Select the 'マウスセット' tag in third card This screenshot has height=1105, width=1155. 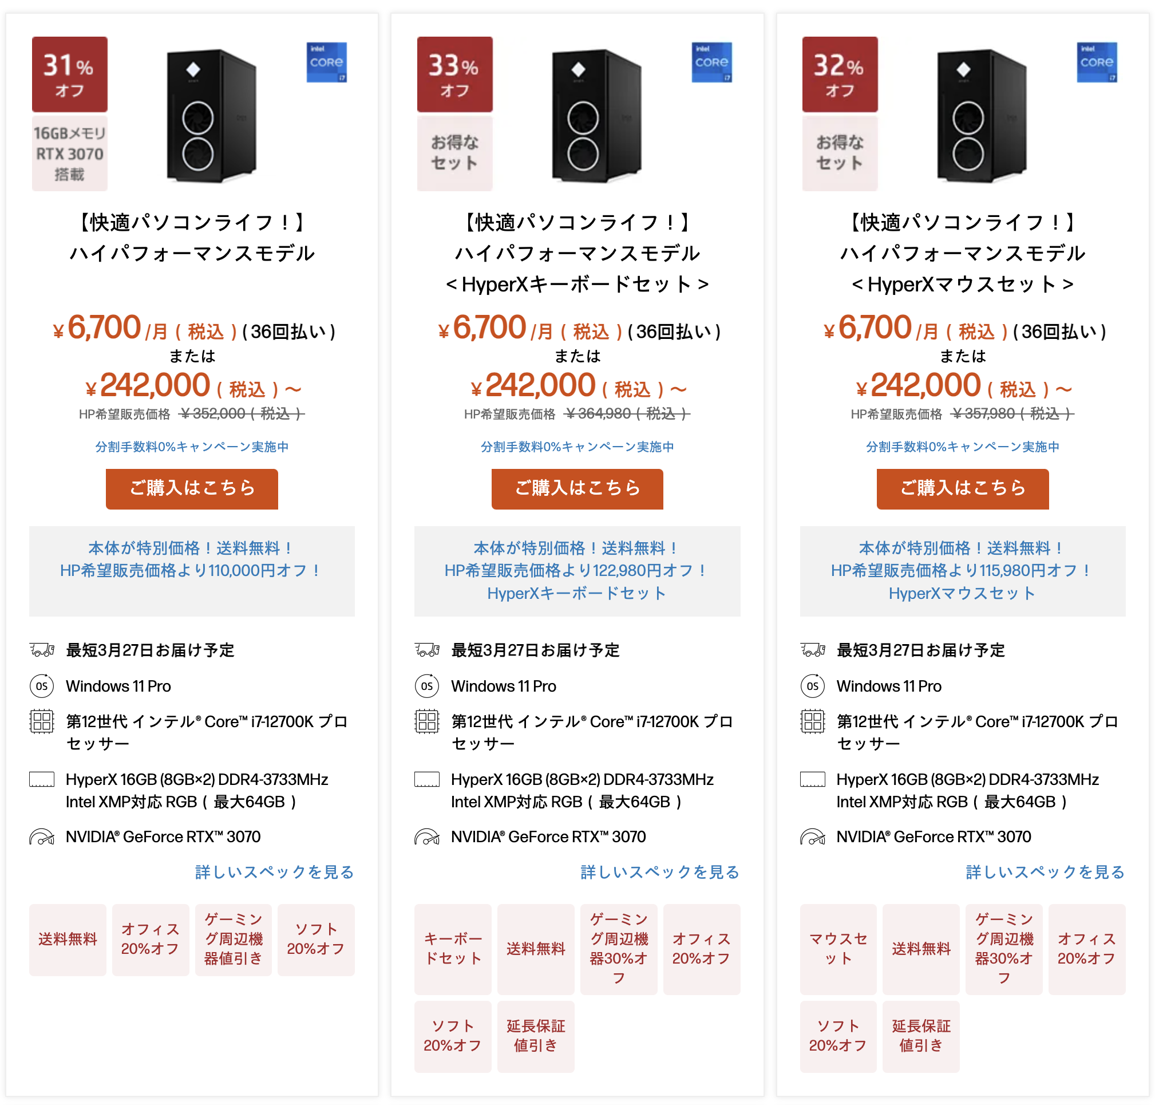click(838, 949)
